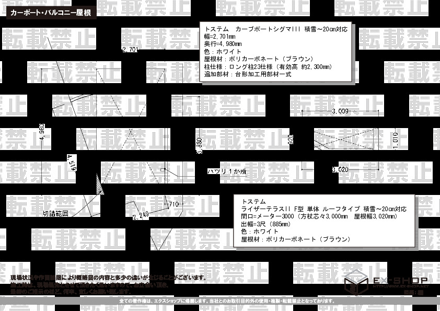Select the EX-SHOP cube logo

pos(356,282)
